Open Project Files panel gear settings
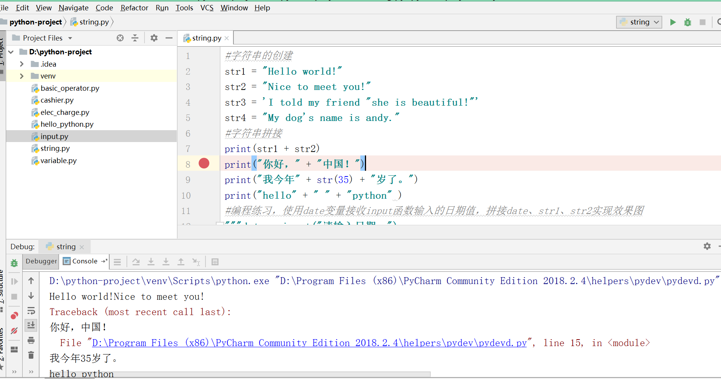721x379 pixels. [154, 38]
